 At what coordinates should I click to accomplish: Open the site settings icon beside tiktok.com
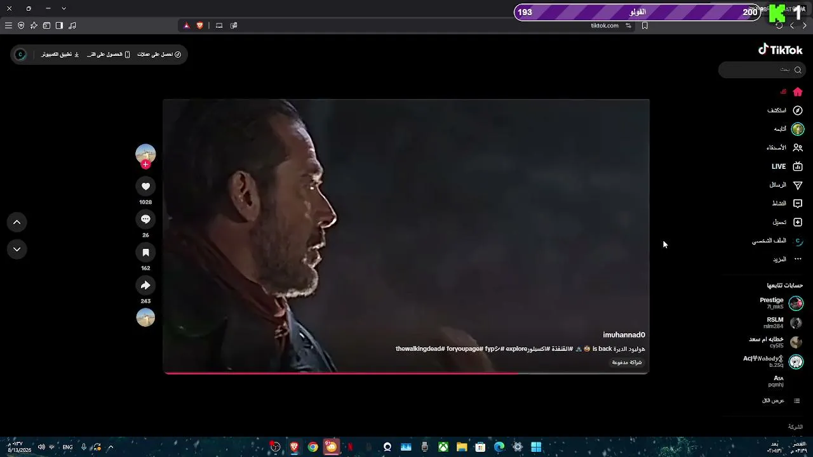(x=628, y=25)
